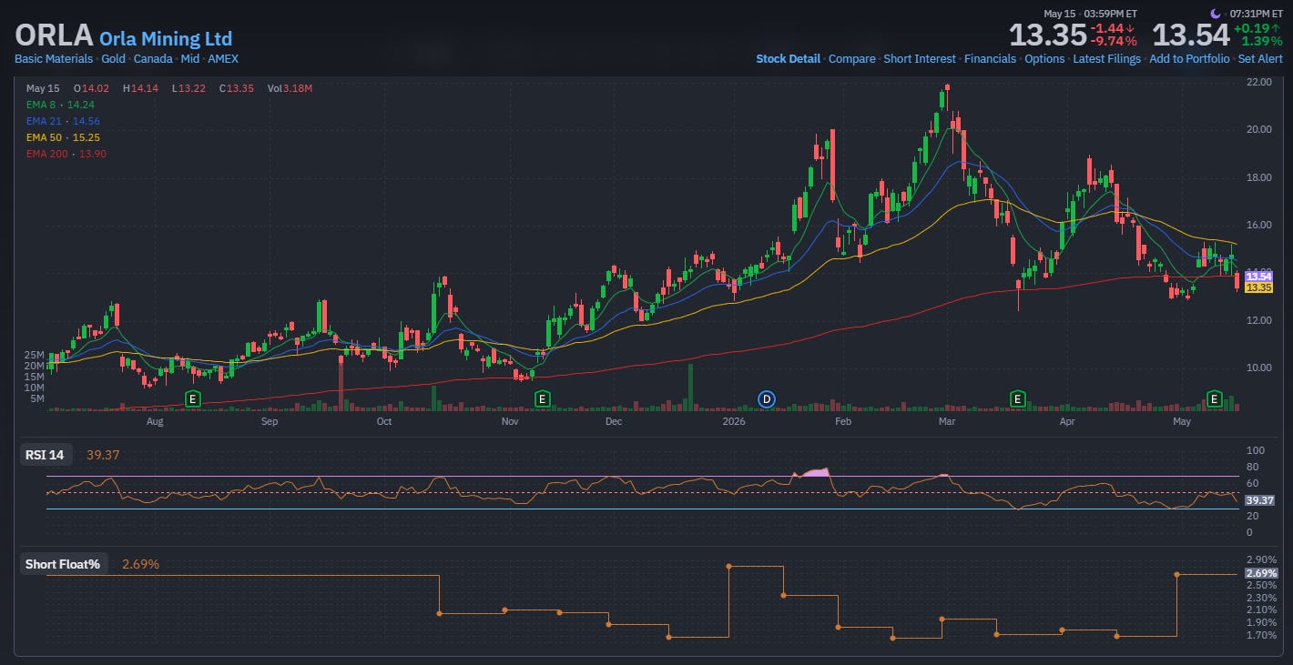
Task: Open the Stock Detail tab
Action: (788, 58)
